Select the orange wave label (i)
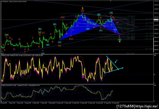 point(43,33)
